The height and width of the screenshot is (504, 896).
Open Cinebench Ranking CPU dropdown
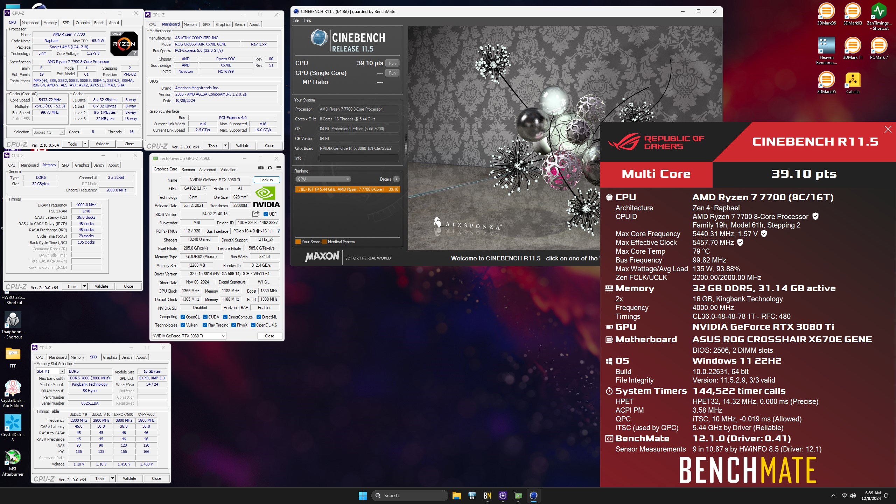(323, 179)
